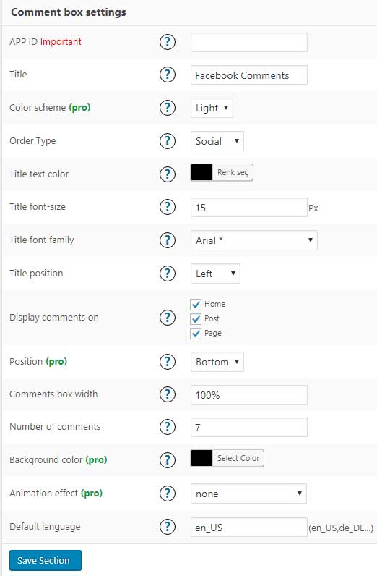Click the Title font-size help icon
The height and width of the screenshot is (576, 377).
pyautogui.click(x=168, y=207)
